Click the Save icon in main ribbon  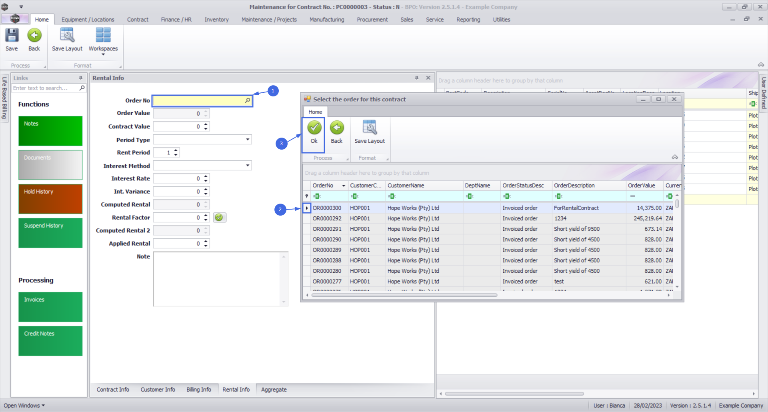(12, 35)
